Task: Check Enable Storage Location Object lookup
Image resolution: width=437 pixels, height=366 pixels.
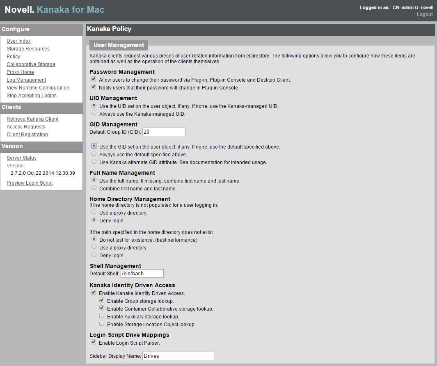Action: click(x=102, y=324)
